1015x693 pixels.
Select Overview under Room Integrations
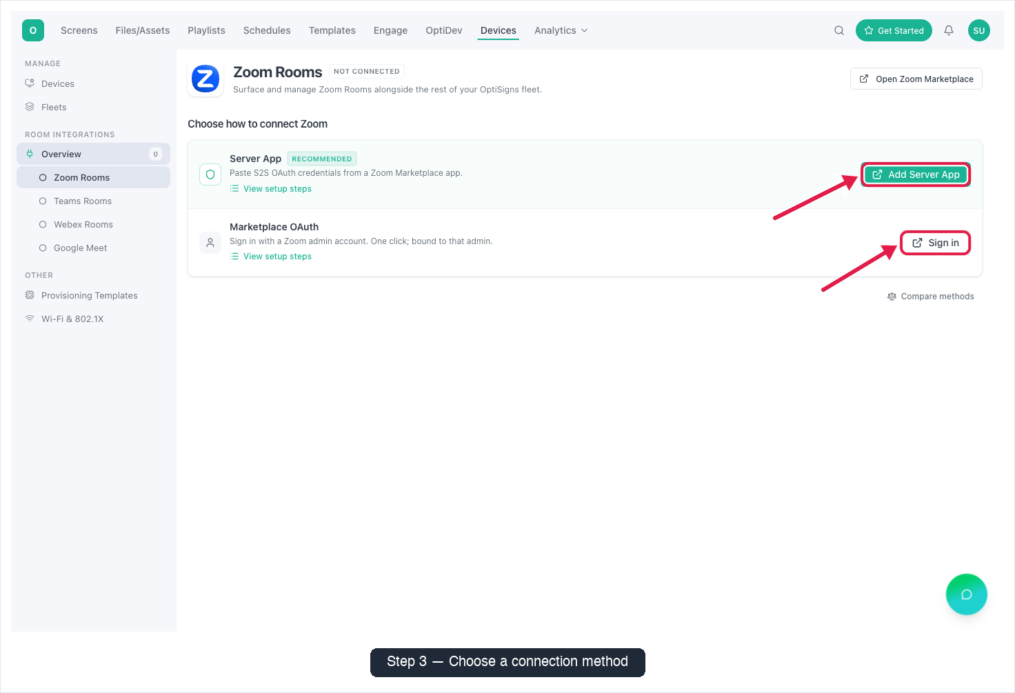point(93,154)
